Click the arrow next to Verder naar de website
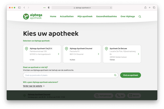Screen dimensions: 164x109 click(x=44, y=86)
